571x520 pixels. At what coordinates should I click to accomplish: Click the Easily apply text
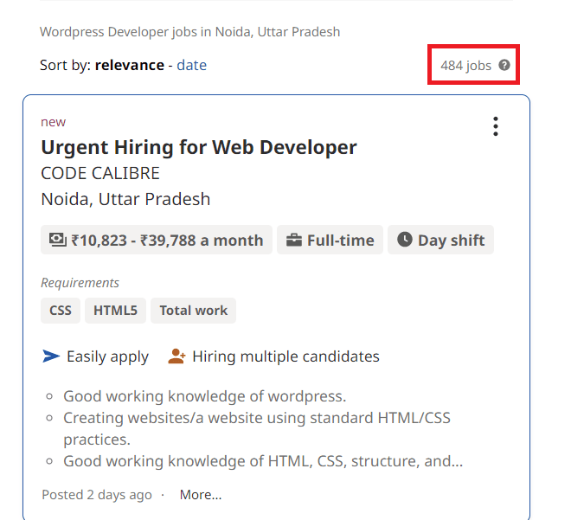tap(107, 356)
